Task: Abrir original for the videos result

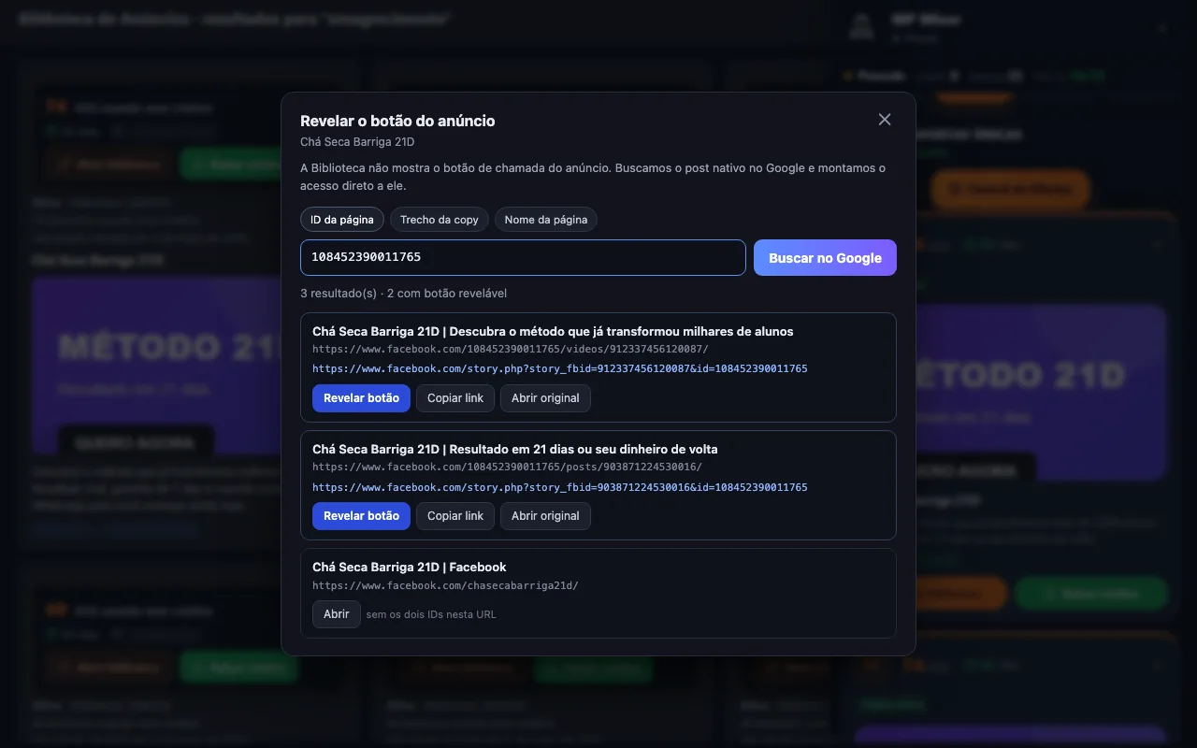Action: tap(545, 398)
